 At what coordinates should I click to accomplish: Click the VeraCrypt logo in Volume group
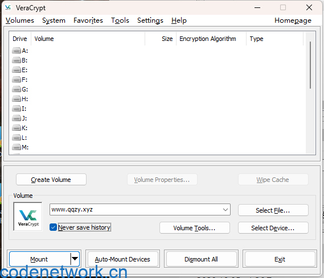[x=28, y=217]
